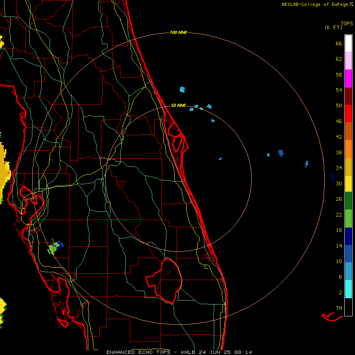355x355 pixels.
Task: Select the dark maroon legend swatch
Action: point(348,96)
